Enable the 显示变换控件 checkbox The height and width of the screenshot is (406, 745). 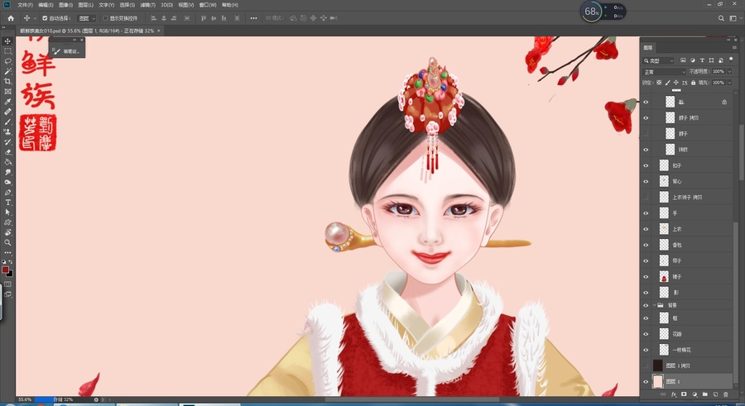tap(105, 18)
